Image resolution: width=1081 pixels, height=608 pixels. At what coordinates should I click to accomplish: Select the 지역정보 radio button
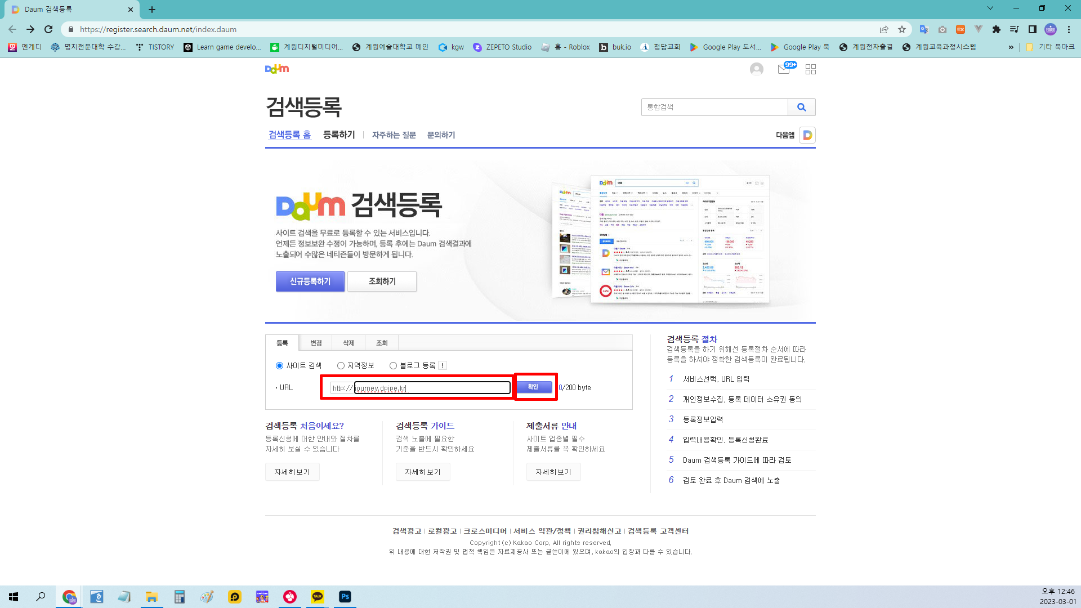(x=341, y=365)
